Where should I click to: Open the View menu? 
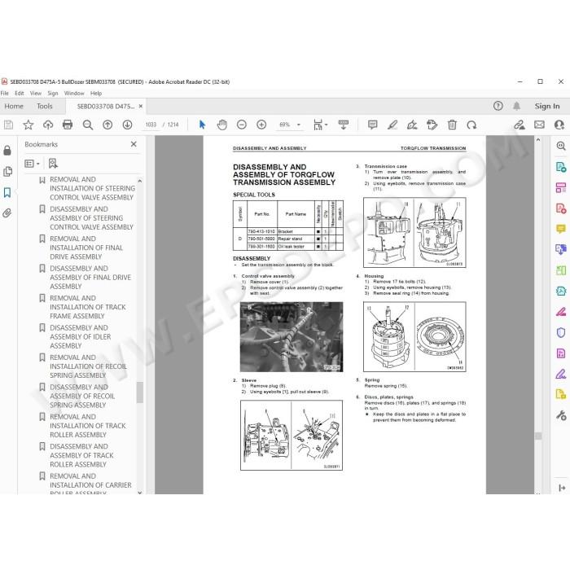(36, 94)
